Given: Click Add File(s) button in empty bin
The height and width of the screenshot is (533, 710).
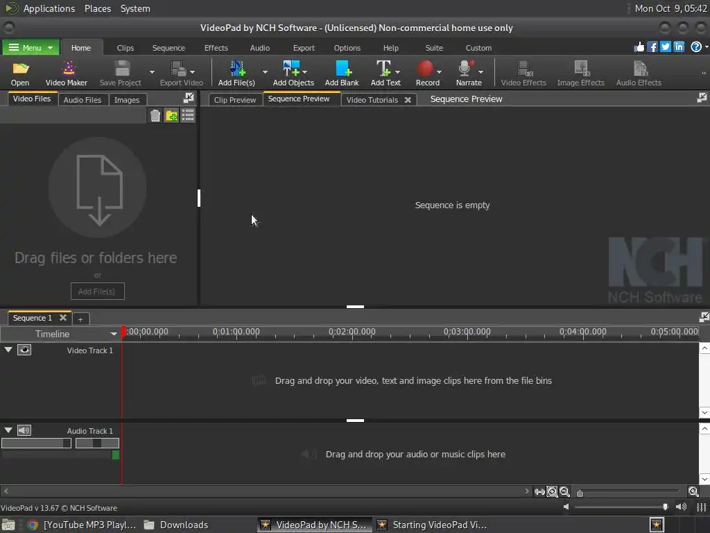Looking at the screenshot, I should (x=97, y=291).
